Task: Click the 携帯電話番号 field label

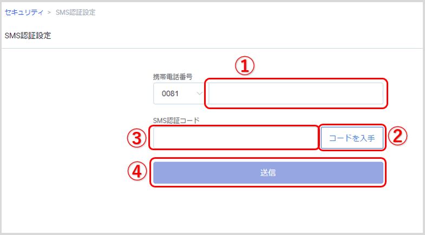Action: click(x=173, y=77)
